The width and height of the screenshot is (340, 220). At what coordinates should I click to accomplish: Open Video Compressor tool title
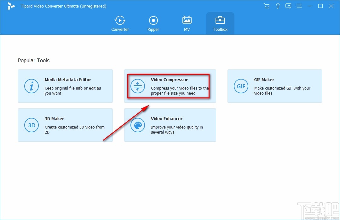coord(169,80)
